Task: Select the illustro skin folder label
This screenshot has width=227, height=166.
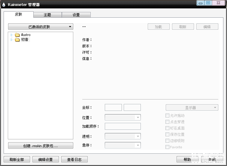Action: (26, 35)
